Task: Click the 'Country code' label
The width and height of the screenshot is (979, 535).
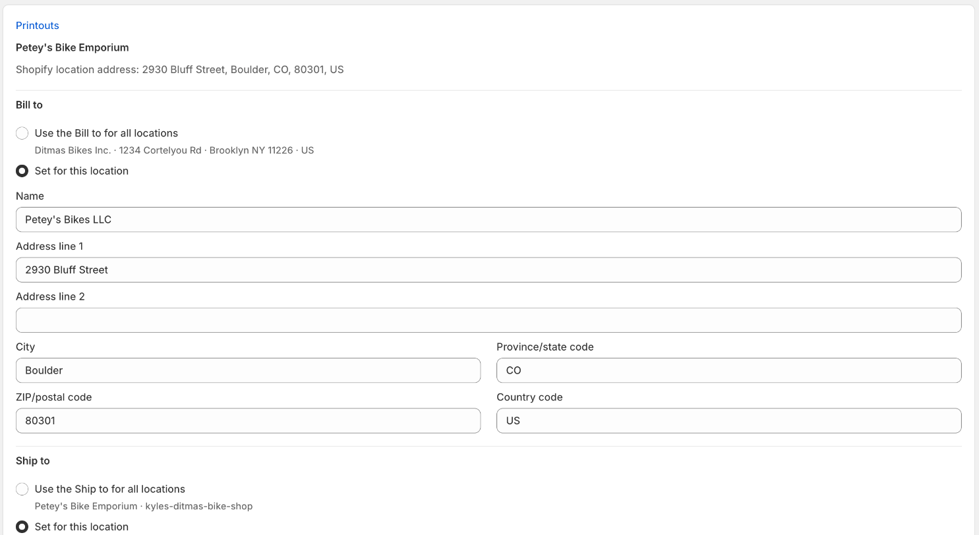Action: tap(529, 397)
